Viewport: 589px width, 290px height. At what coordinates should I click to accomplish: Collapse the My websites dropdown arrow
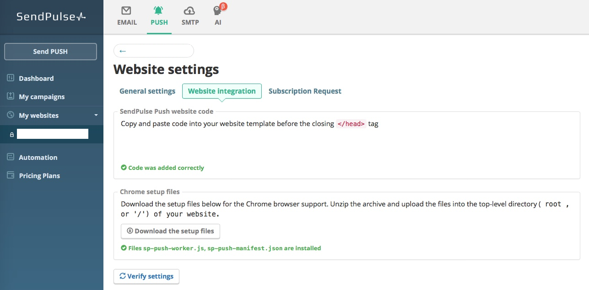click(x=96, y=115)
